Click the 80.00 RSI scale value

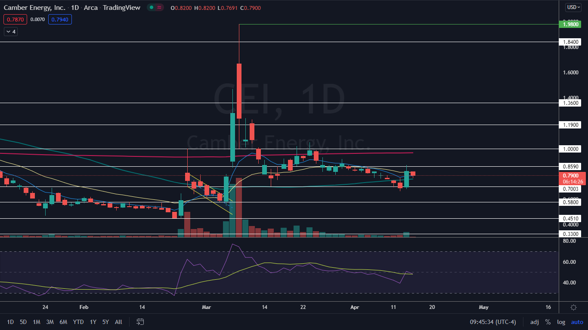[569, 241]
